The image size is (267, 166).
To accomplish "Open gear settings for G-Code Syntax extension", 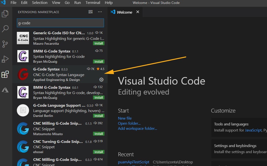I will (x=101, y=79).
